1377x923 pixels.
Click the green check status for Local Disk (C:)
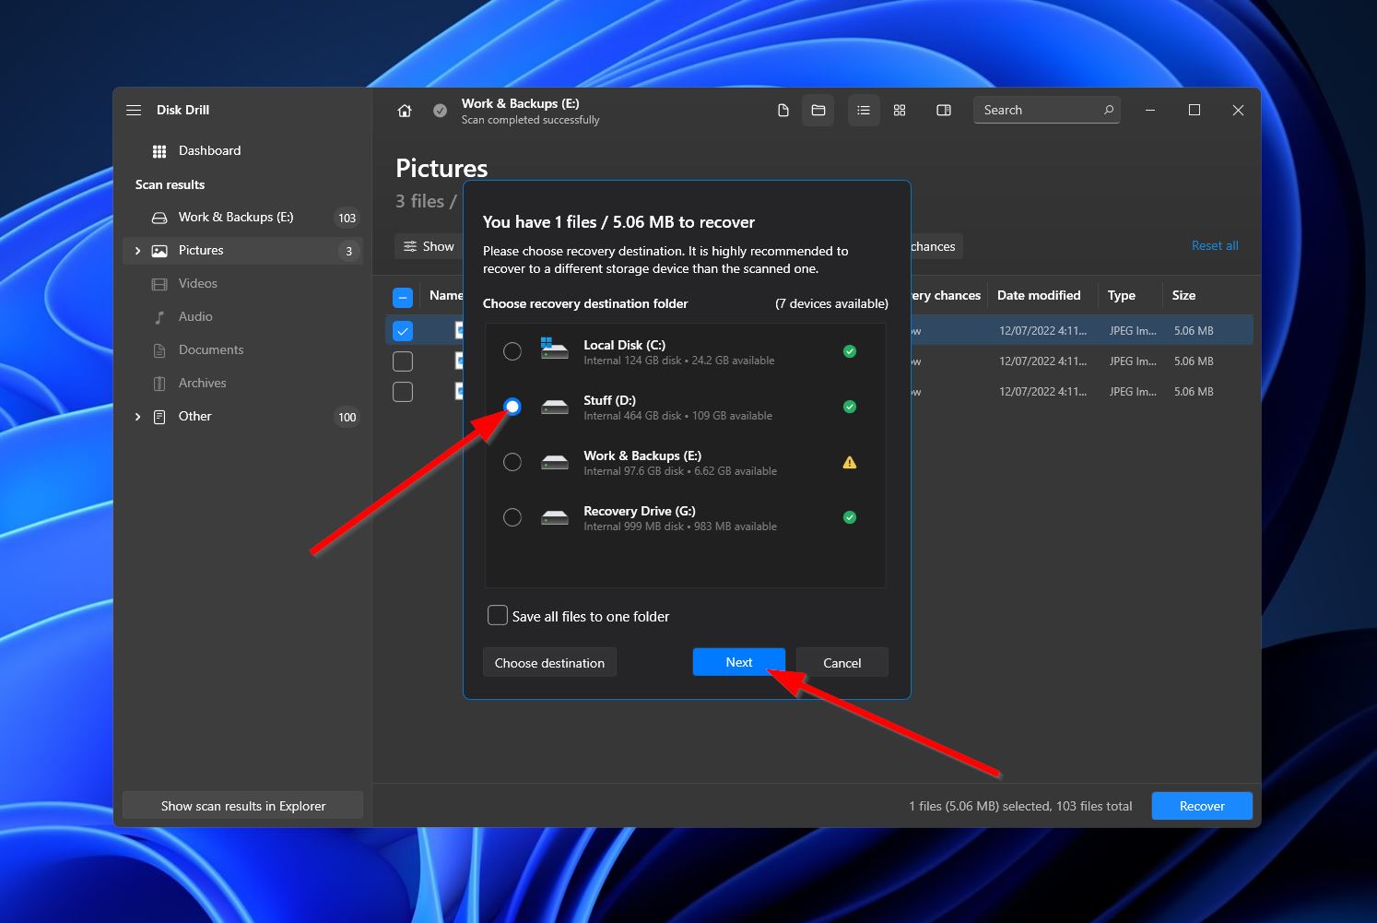click(850, 351)
